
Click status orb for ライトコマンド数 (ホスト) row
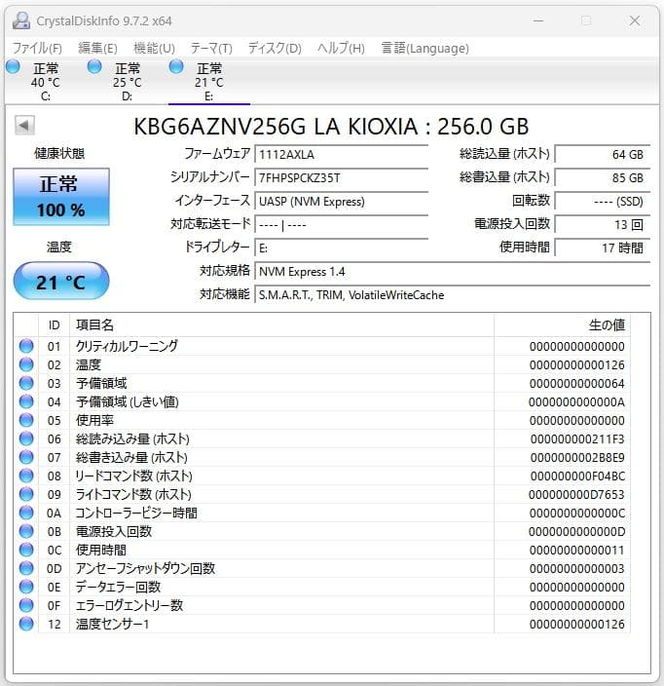coord(26,494)
